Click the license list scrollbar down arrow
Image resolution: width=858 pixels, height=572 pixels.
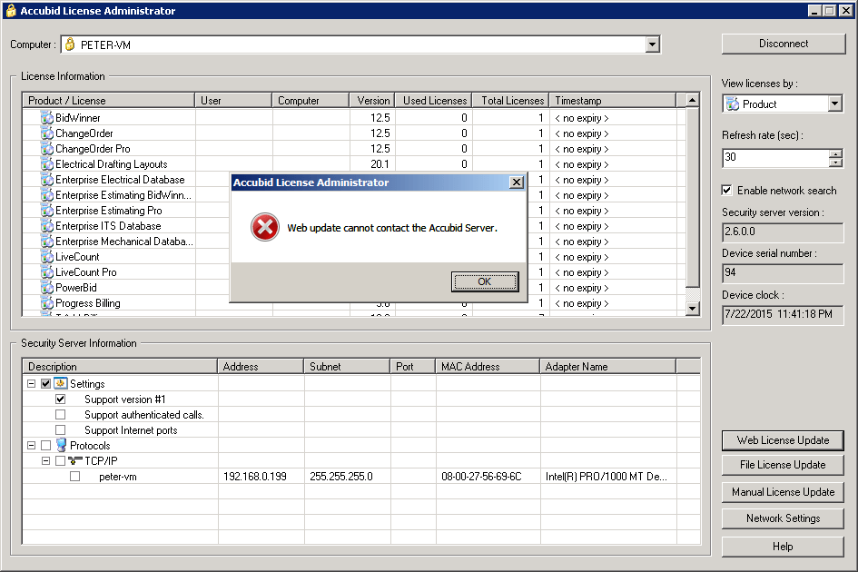[691, 309]
